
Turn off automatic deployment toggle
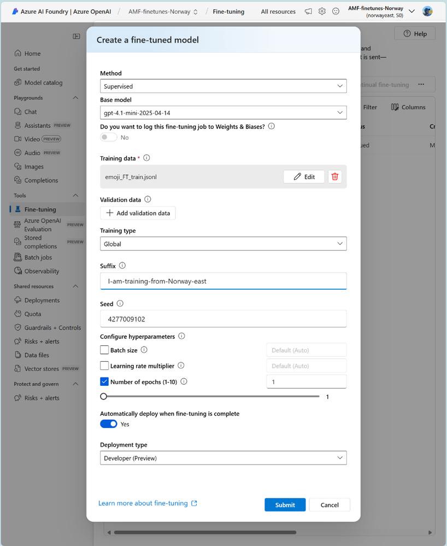109,424
